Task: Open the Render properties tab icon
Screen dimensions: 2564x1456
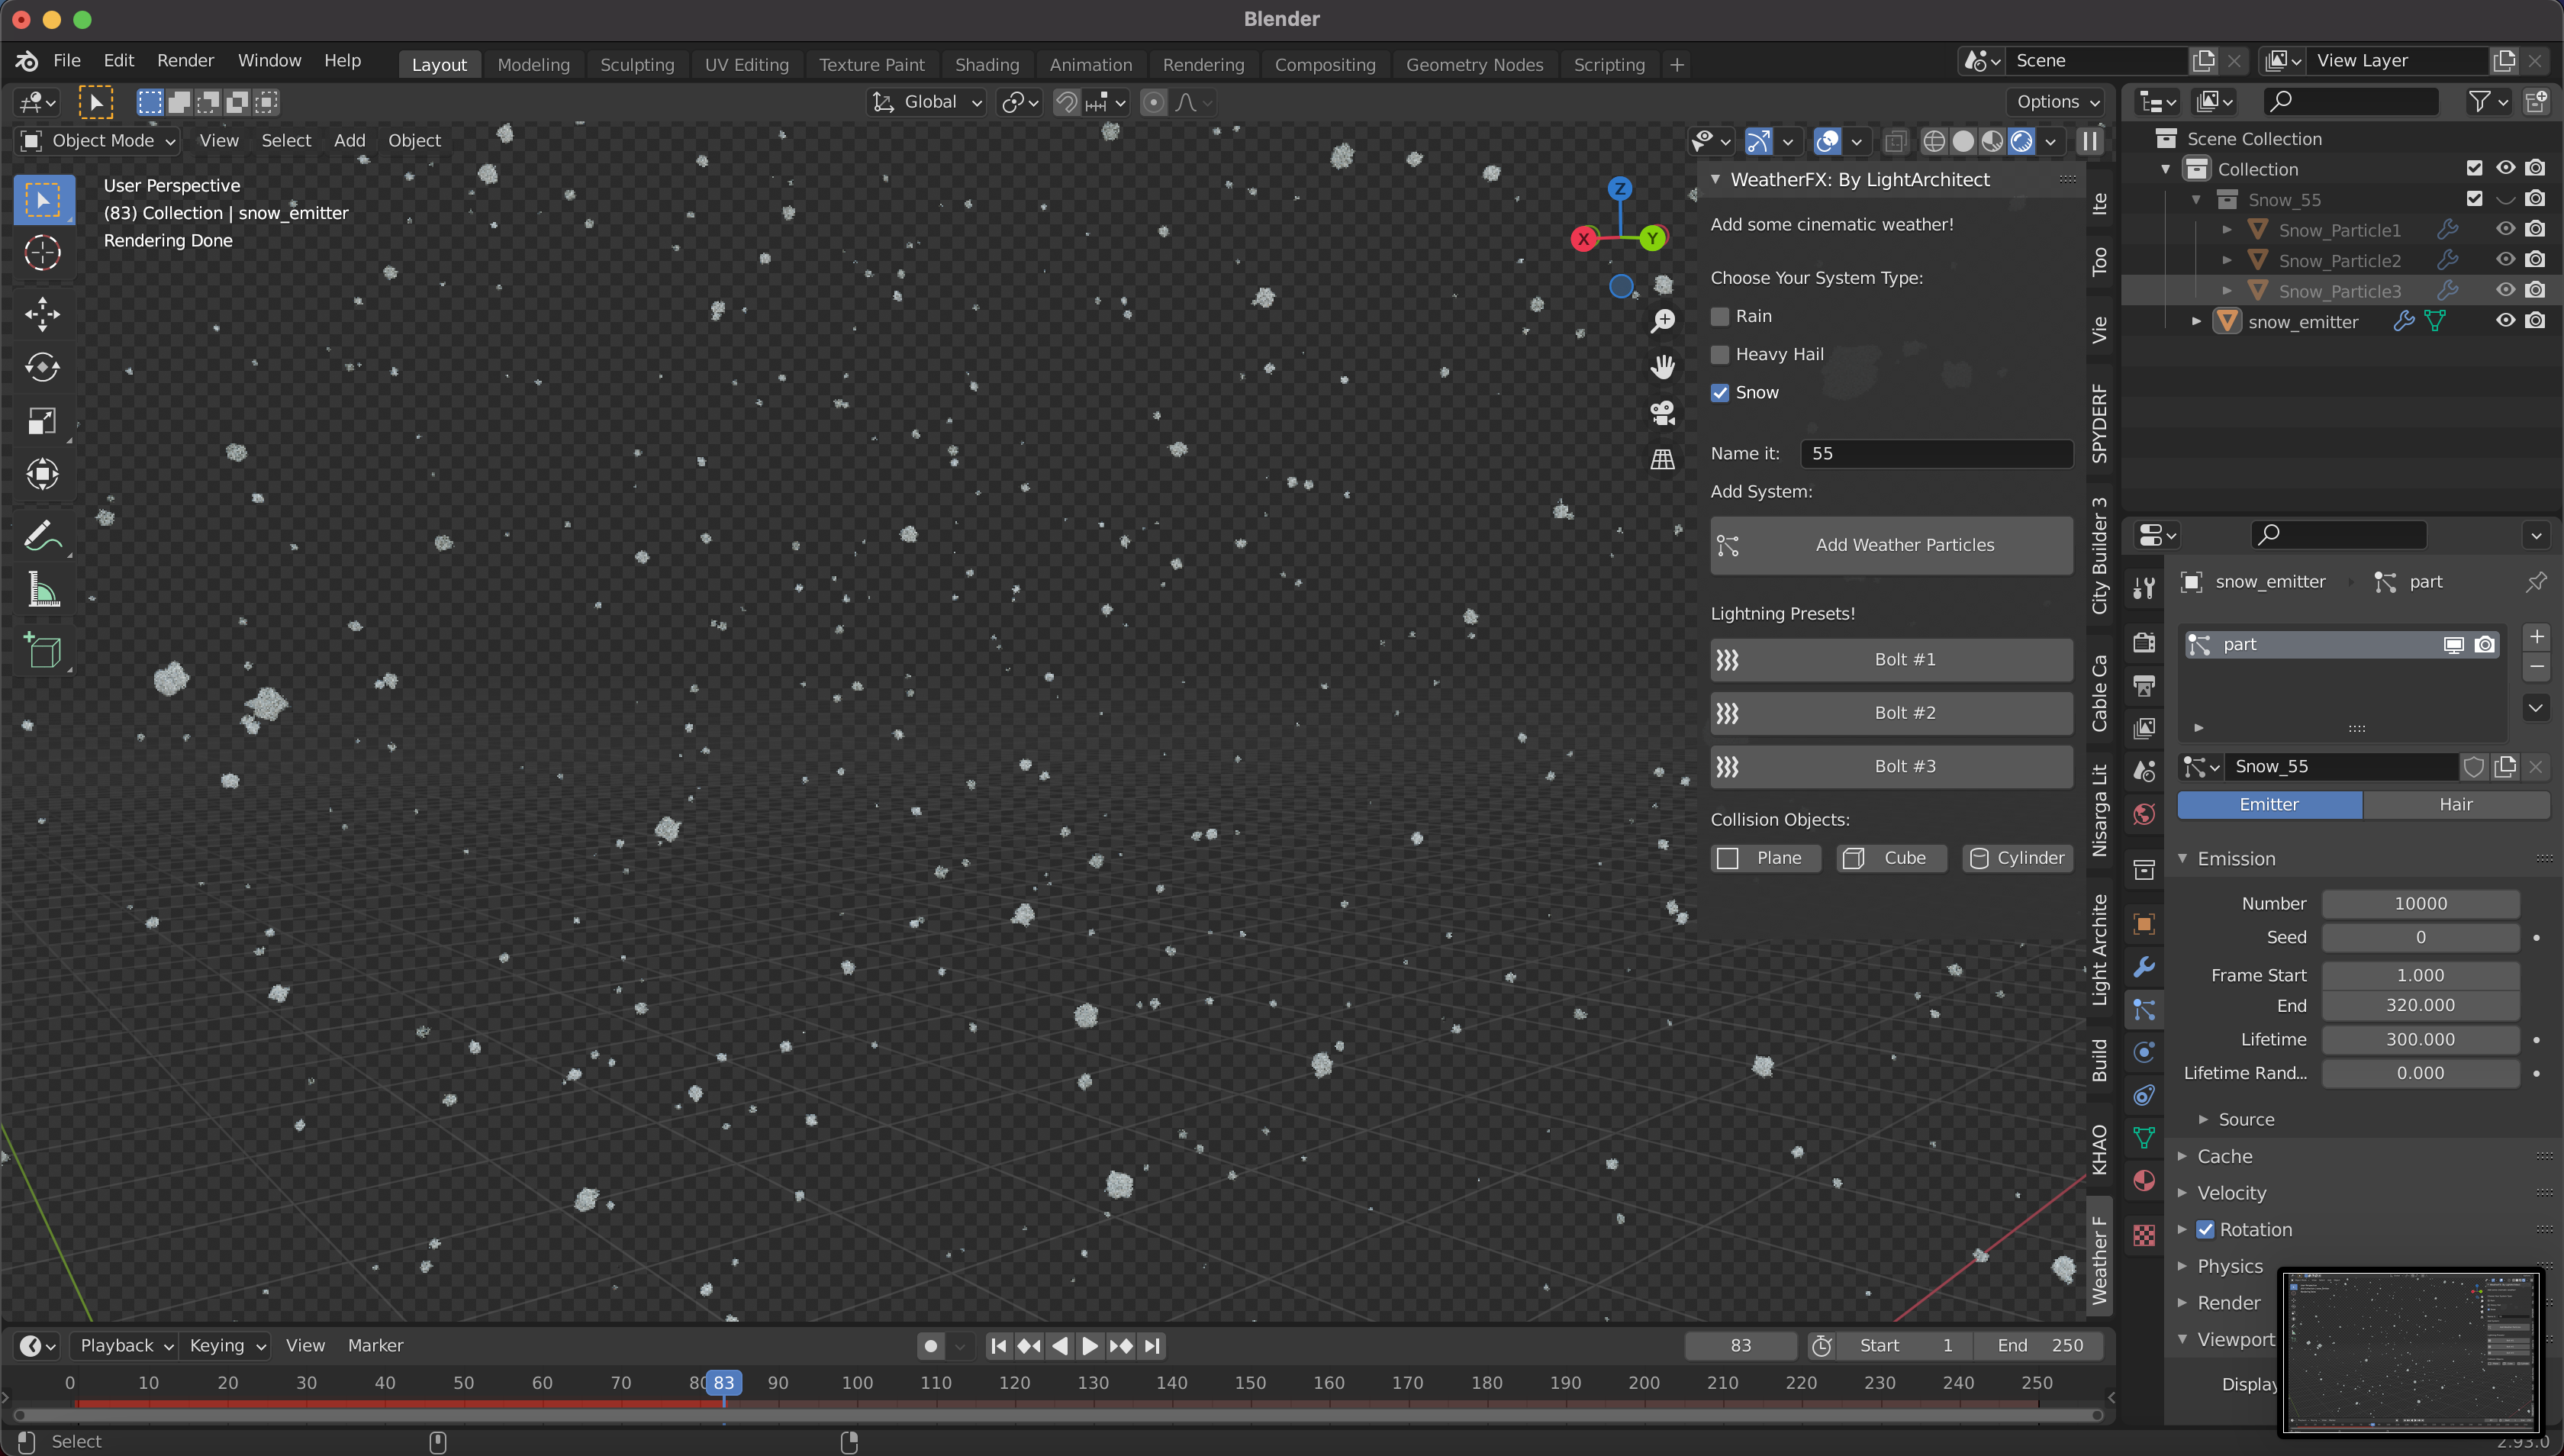Action: [x=2144, y=642]
